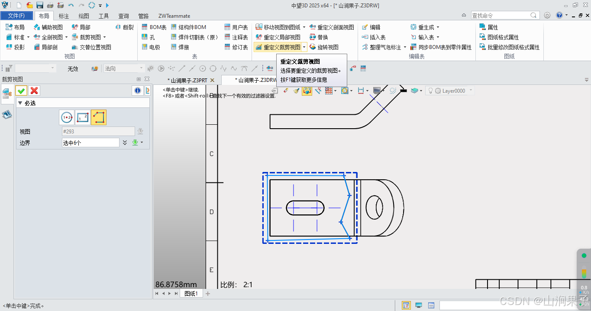This screenshot has height=311, width=591.
Task: Collapse the 必选 section
Action: pyautogui.click(x=20, y=103)
